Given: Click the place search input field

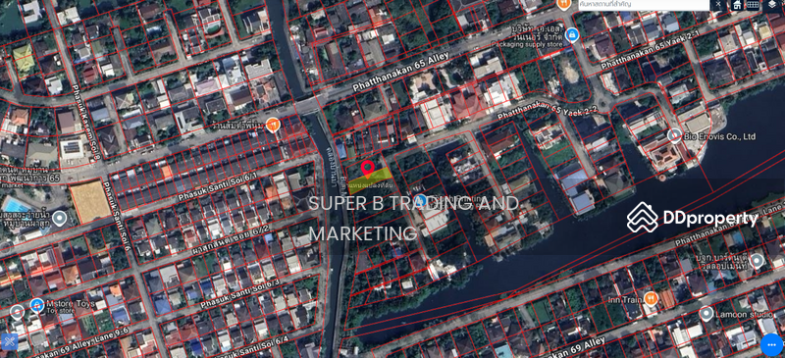Looking at the screenshot, I should click(644, 5).
